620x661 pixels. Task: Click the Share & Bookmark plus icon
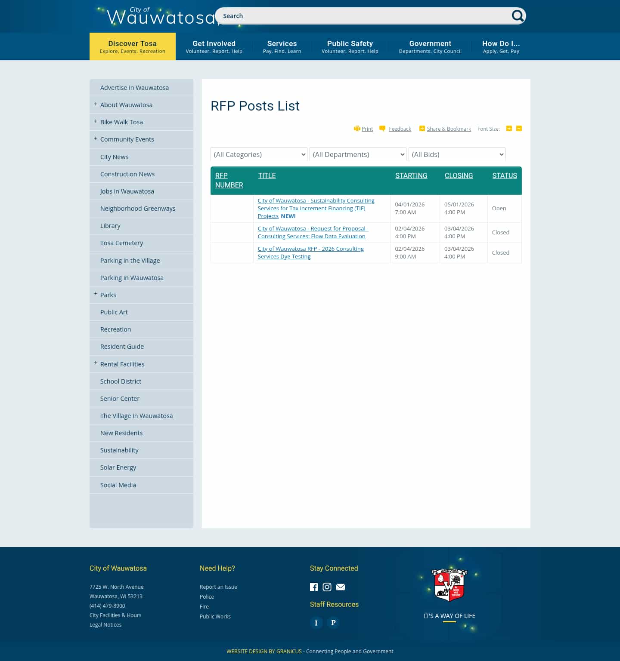click(x=422, y=128)
